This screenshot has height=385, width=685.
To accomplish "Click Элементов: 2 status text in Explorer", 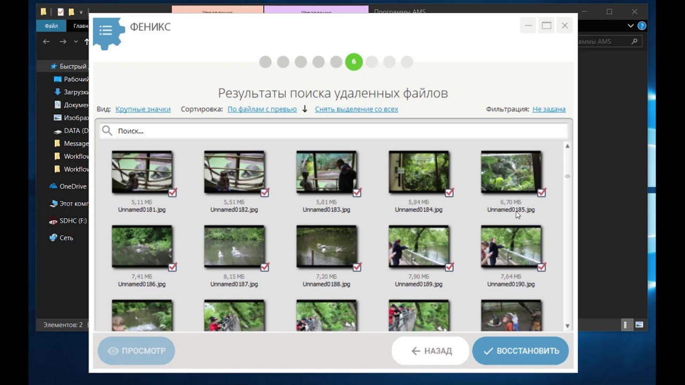I will pos(63,325).
